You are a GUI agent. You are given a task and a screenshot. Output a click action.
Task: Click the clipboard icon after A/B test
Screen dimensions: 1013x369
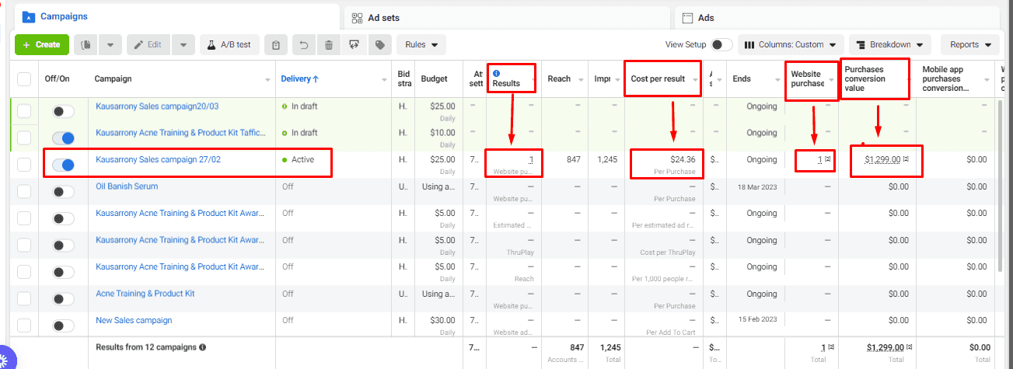point(275,45)
